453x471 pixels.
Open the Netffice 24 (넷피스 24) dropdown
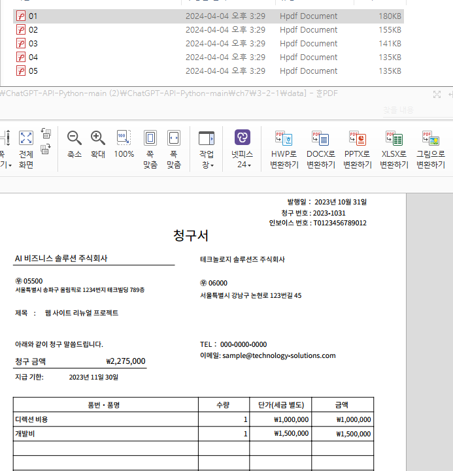point(243,150)
